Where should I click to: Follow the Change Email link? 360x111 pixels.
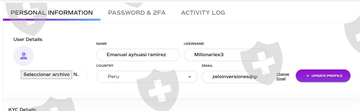[x=283, y=77]
